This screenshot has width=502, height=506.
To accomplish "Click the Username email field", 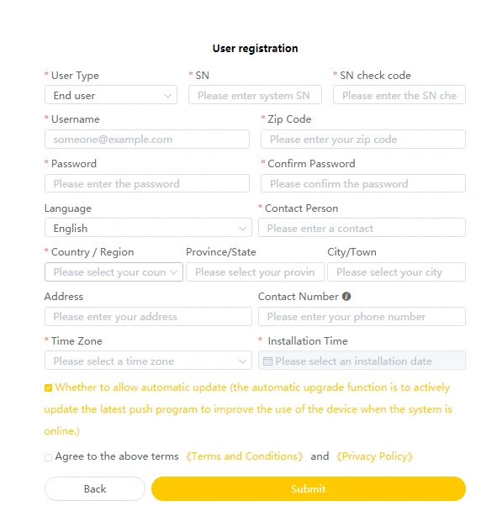I will point(147,139).
